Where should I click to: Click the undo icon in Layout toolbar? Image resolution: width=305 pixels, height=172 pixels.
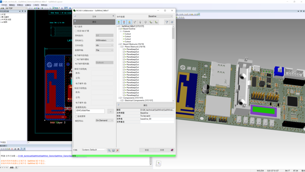pyautogui.click(x=45, y=8)
